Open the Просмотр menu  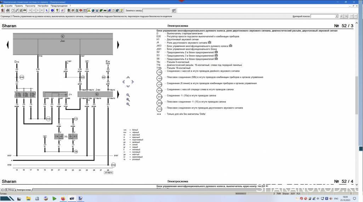pos(30,6)
